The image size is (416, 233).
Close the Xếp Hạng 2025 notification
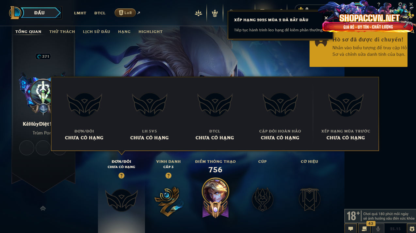[326, 18]
